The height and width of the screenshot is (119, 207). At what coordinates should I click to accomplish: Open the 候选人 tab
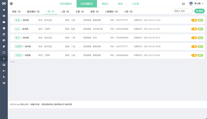(x=105, y=4)
